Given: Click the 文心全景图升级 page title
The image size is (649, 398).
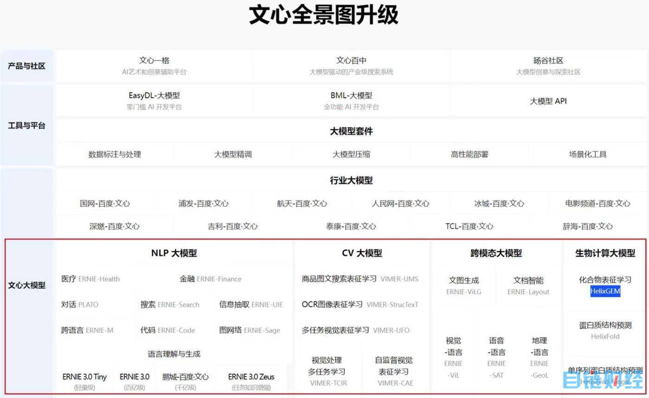Looking at the screenshot, I should point(324,15).
